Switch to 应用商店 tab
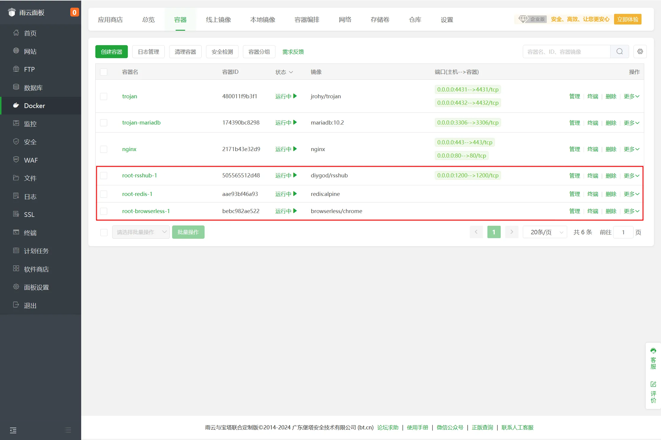 point(110,20)
